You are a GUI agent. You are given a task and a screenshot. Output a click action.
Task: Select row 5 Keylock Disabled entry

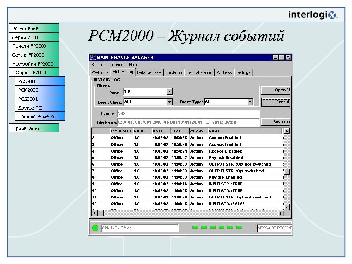click(x=187, y=157)
